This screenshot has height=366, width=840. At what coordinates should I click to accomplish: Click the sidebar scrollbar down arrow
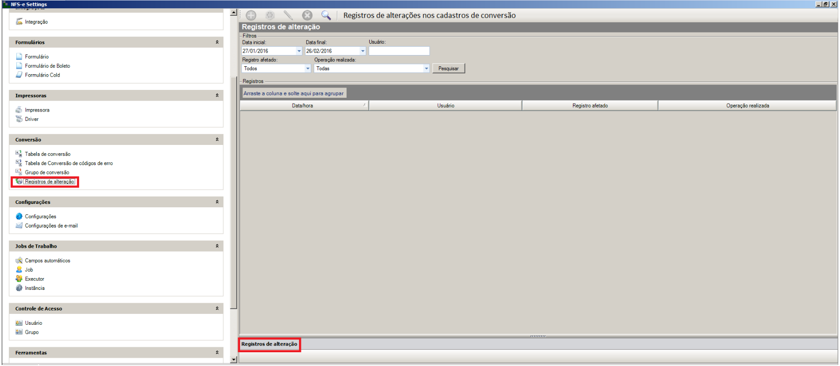234,360
